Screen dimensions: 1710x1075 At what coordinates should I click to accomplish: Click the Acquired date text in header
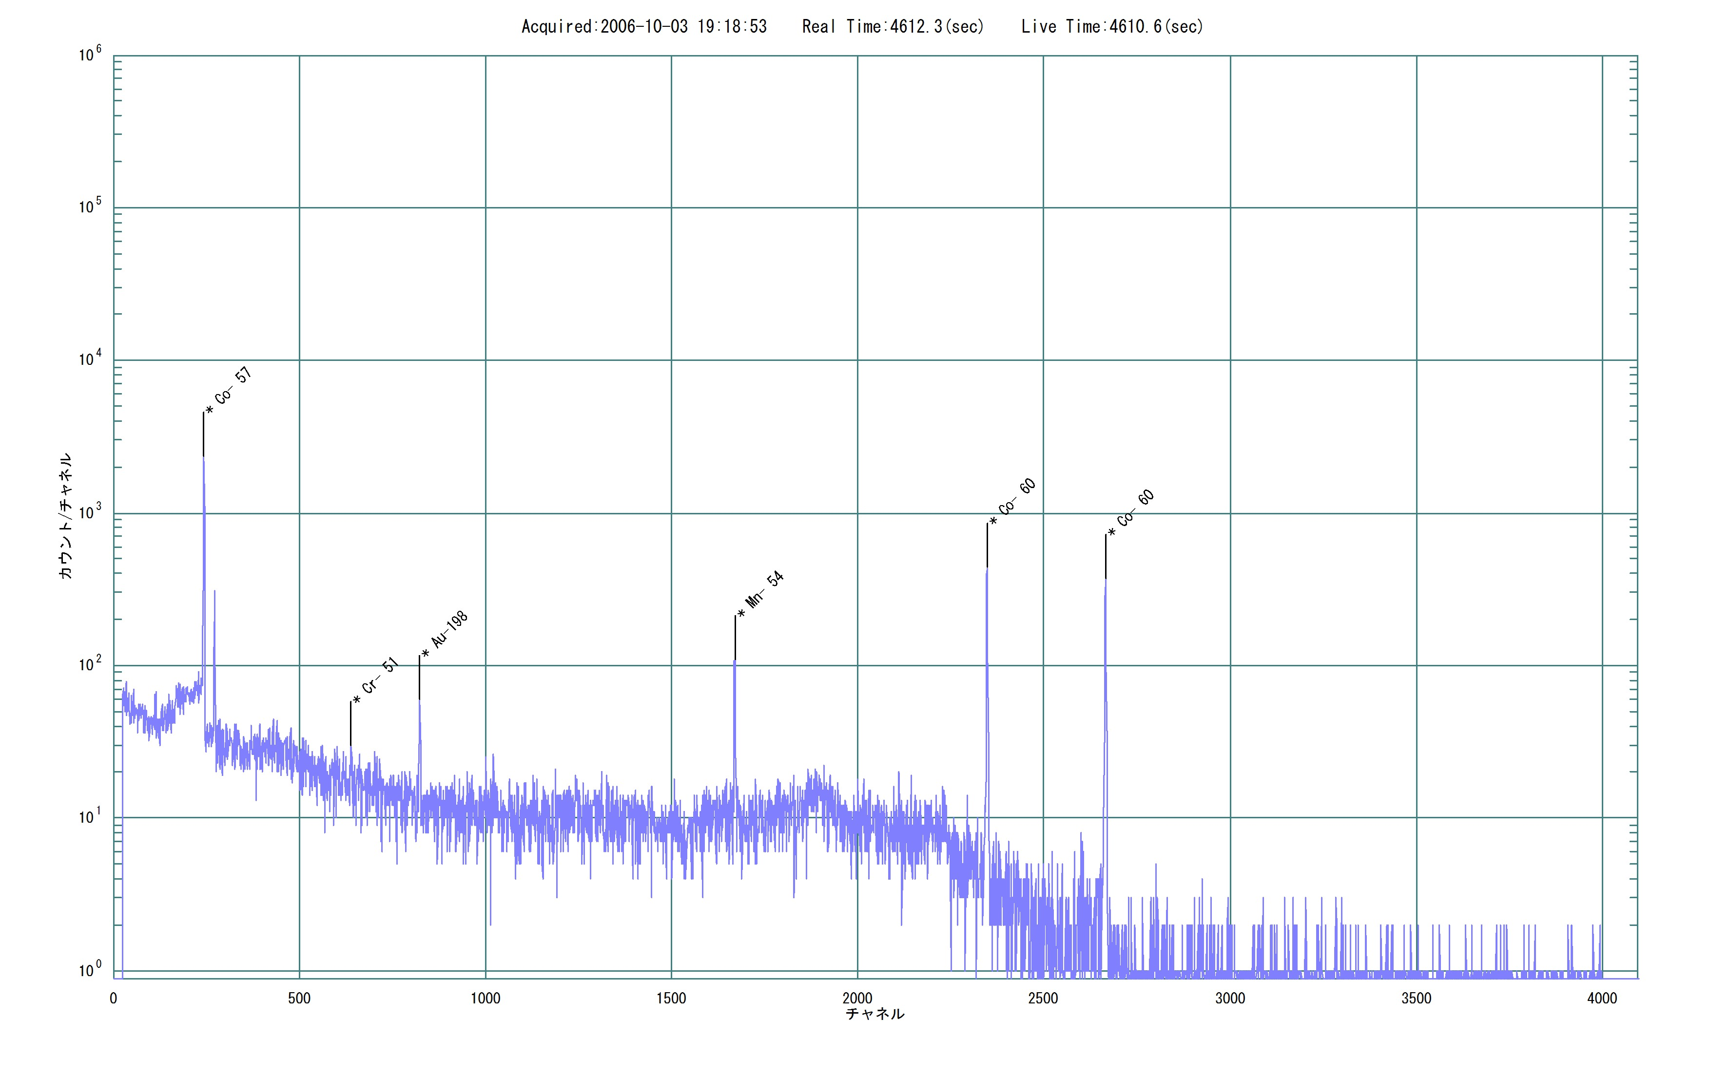pyautogui.click(x=644, y=27)
